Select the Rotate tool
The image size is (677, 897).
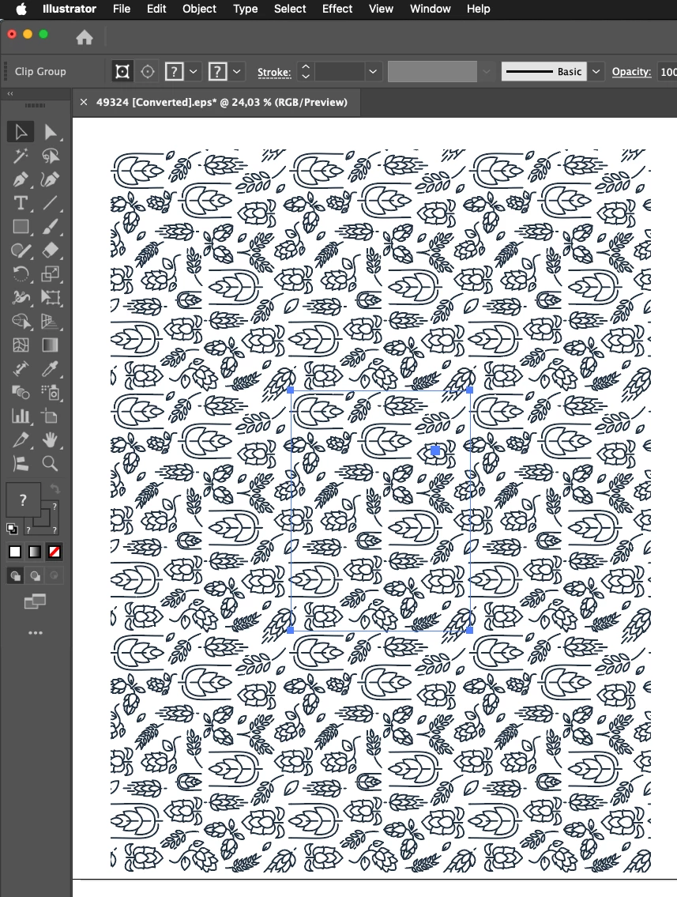click(21, 274)
